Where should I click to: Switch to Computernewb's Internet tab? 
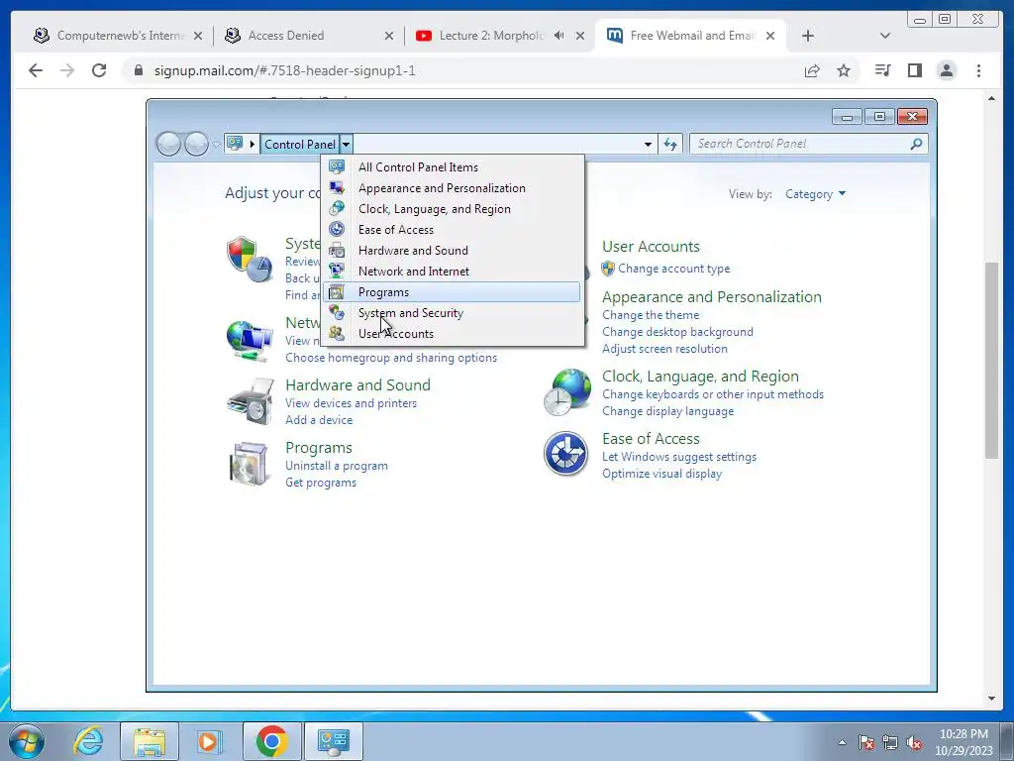click(x=118, y=36)
